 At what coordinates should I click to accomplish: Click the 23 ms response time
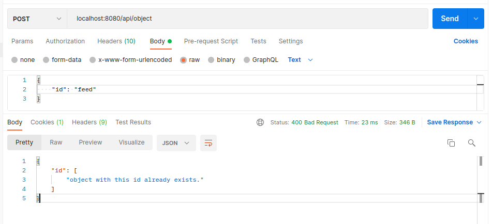pyautogui.click(x=369, y=122)
